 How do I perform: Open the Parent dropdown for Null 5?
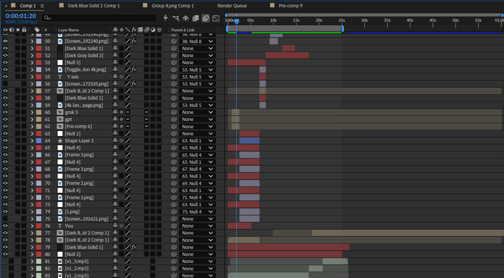(x=197, y=62)
